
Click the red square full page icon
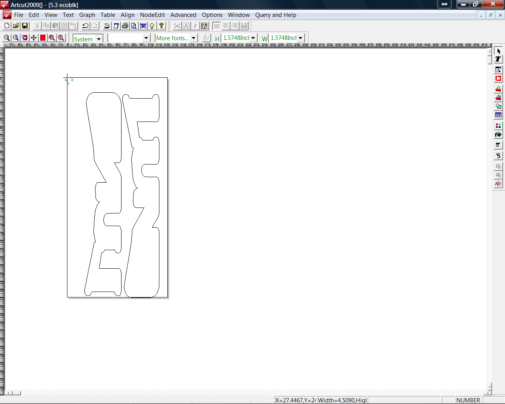click(43, 37)
